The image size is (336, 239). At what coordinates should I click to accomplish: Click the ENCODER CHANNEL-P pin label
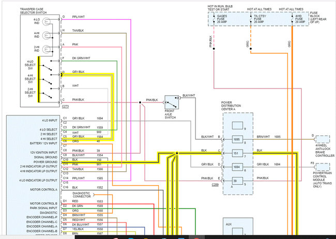point(42,217)
